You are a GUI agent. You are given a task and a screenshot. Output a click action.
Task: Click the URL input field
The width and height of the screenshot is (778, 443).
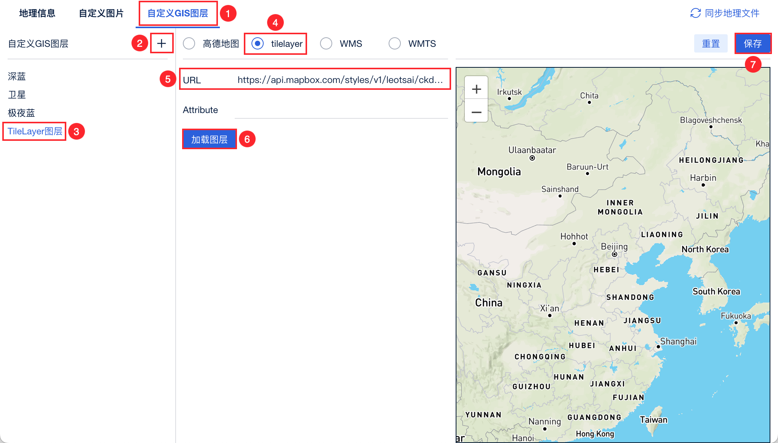pos(340,80)
